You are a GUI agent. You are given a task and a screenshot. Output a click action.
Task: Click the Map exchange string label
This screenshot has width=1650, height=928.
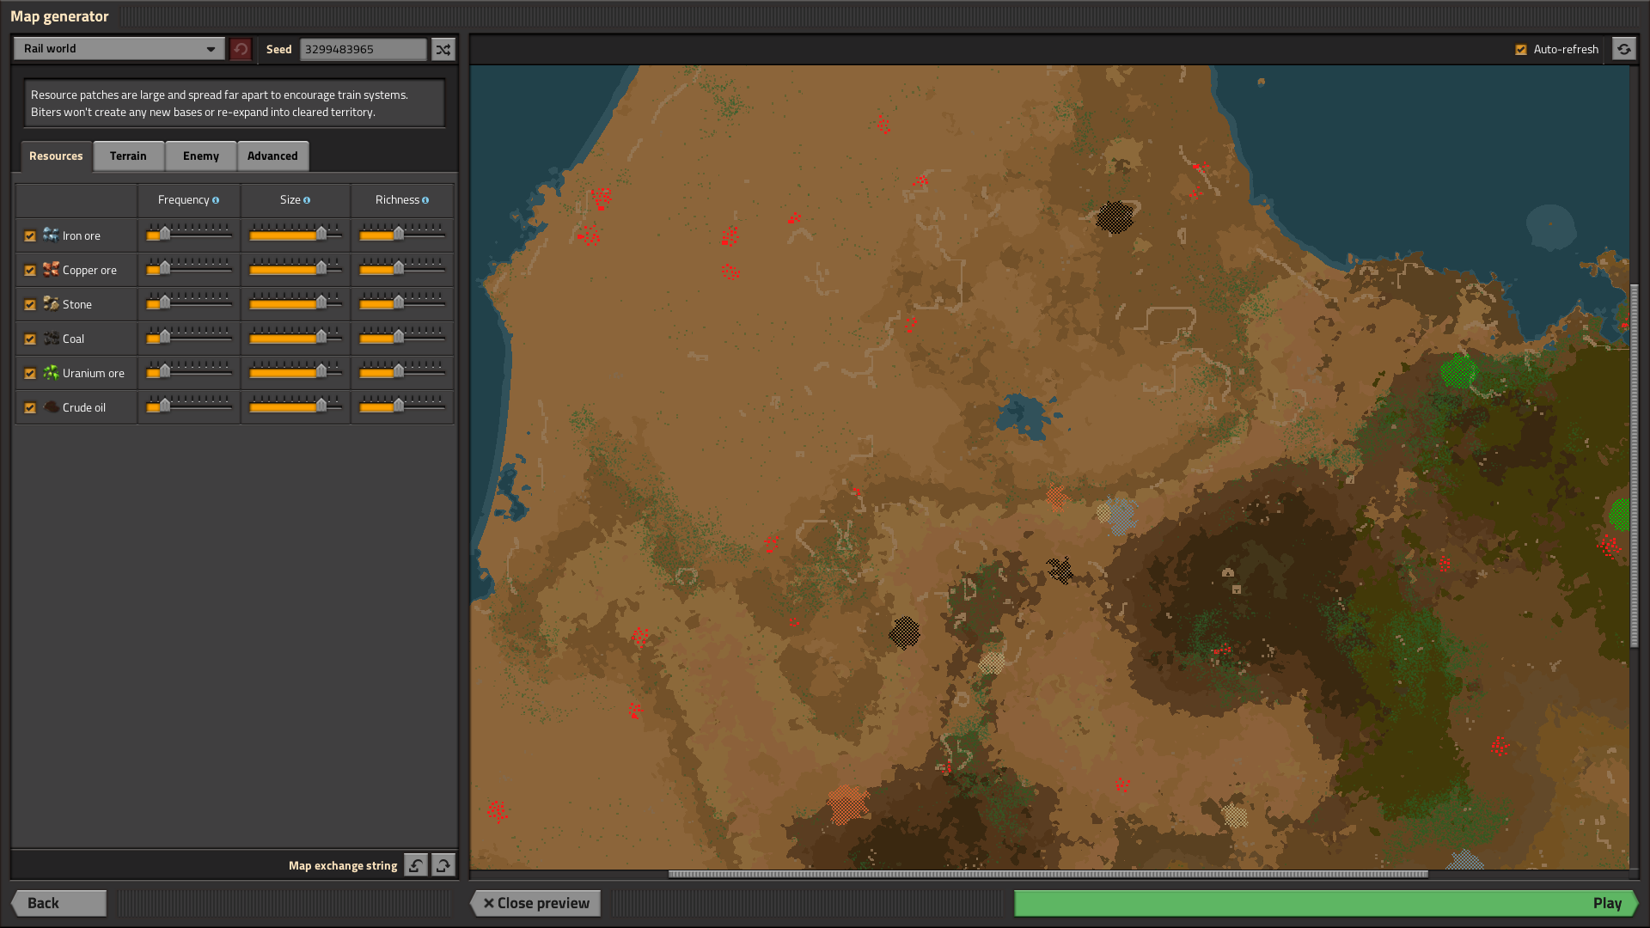pyautogui.click(x=343, y=865)
